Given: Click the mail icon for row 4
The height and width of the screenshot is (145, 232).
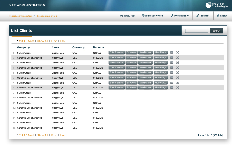Looking at the screenshot, I should coord(172,67).
